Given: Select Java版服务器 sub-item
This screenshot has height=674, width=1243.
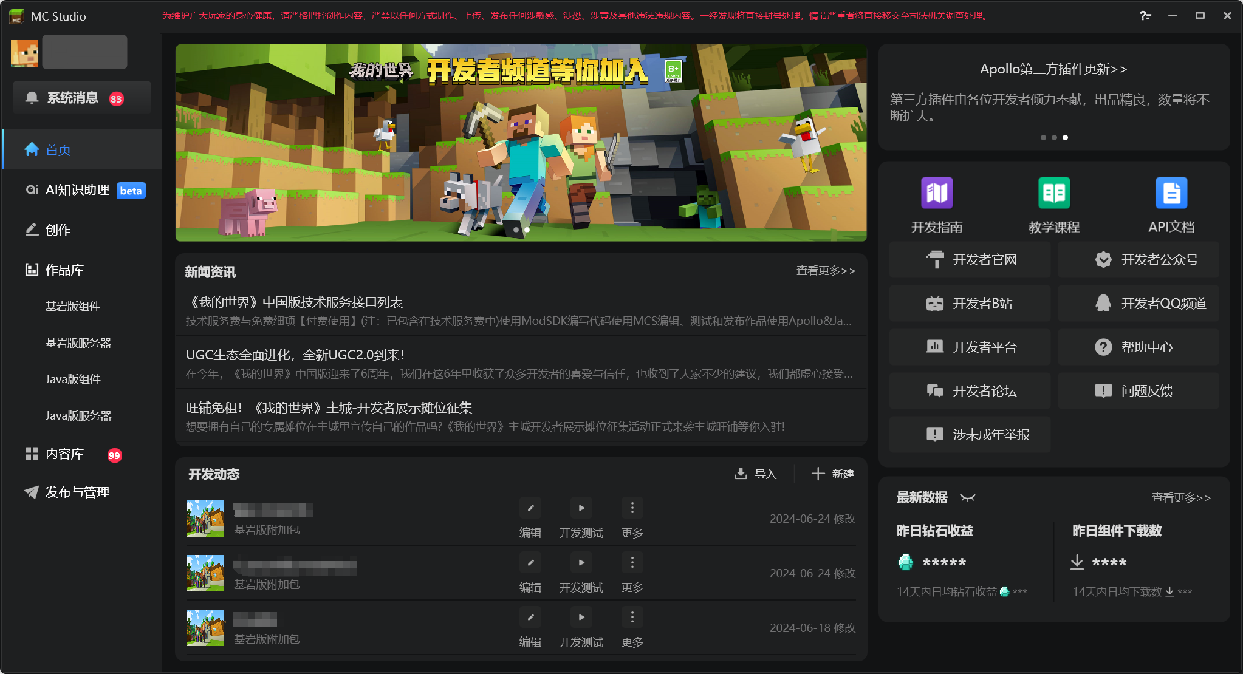Looking at the screenshot, I should point(78,415).
